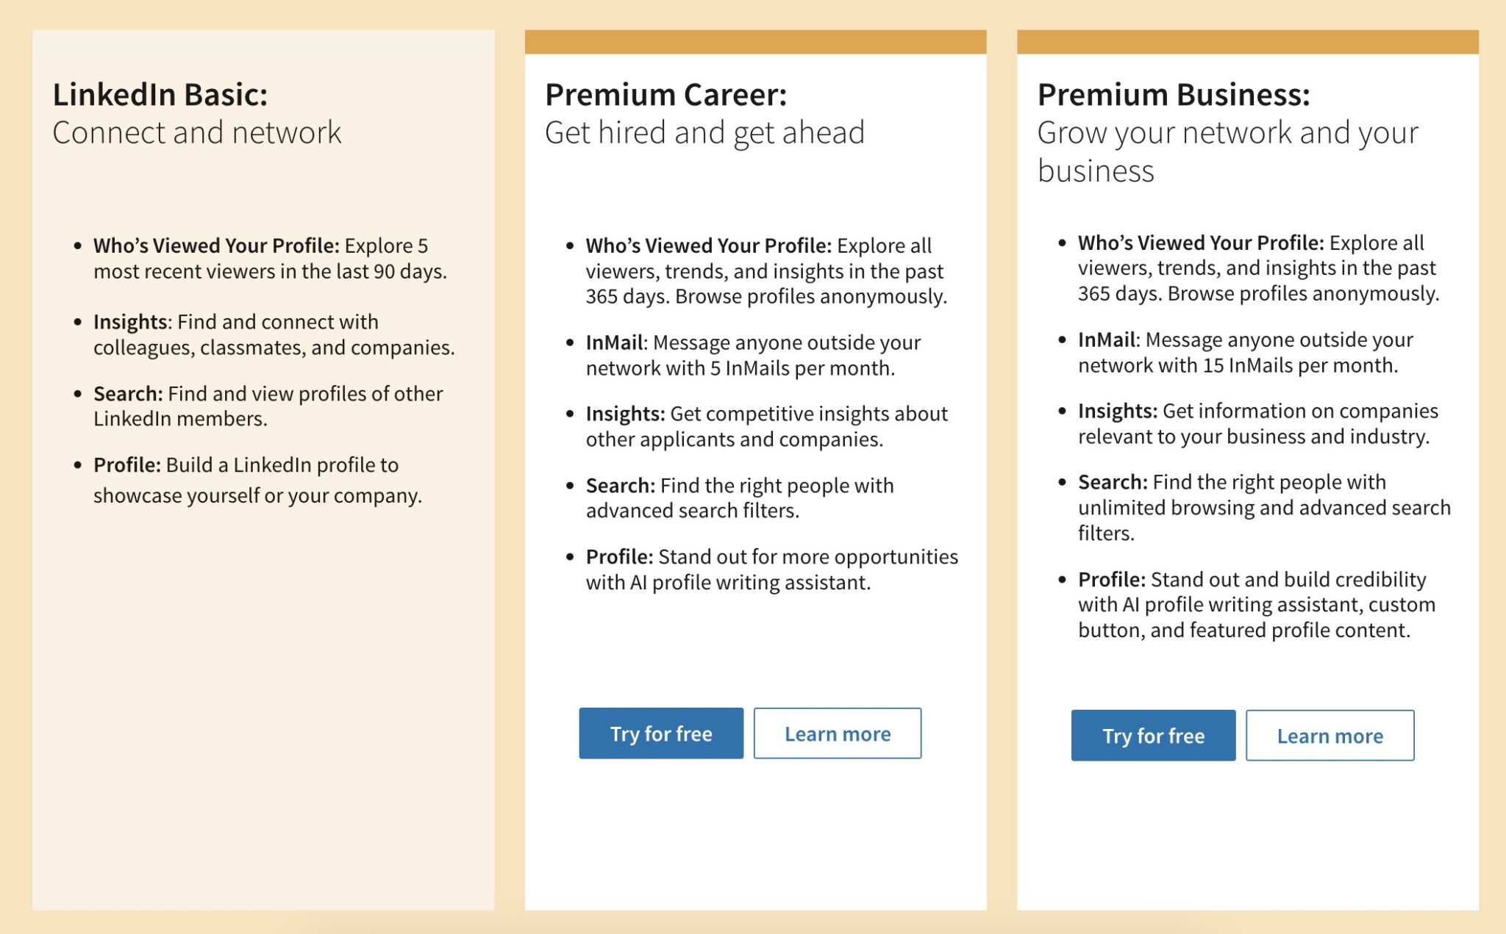Image resolution: width=1506 pixels, height=934 pixels.
Task: Click Try for free under Premium Business
Action: (x=1152, y=736)
